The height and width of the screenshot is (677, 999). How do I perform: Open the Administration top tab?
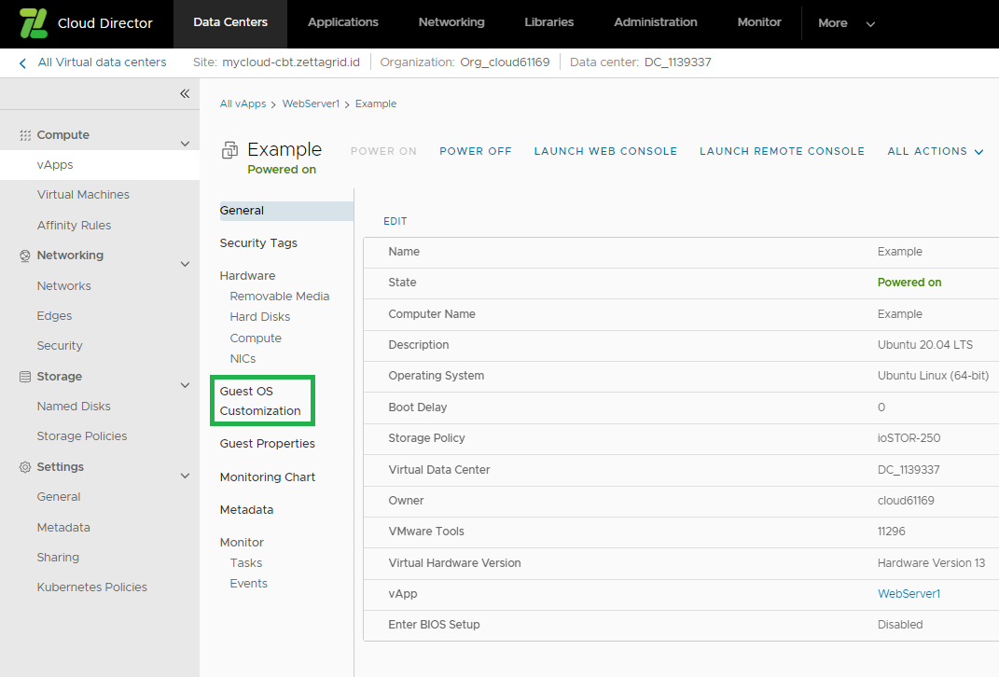pos(655,22)
